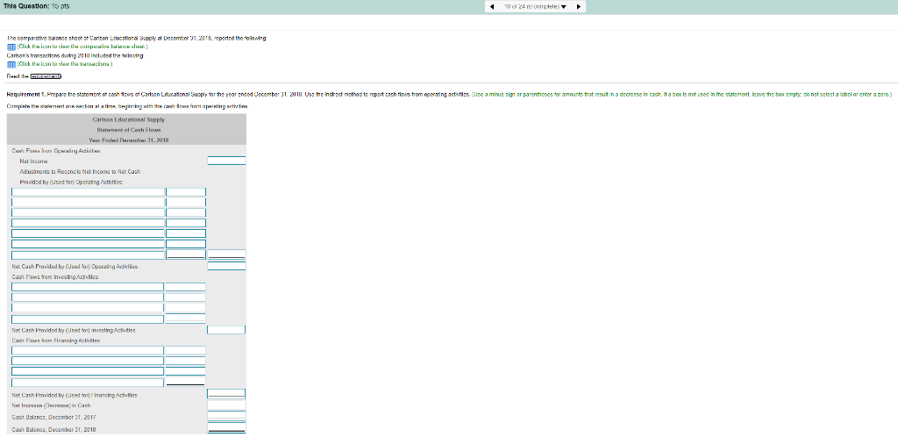
Task: Click the 'view the comparative balance sheet' link text
Action: point(83,47)
